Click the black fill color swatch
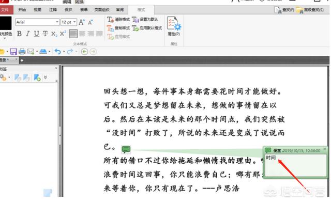This screenshot has height=203, width=331. click(x=6, y=23)
